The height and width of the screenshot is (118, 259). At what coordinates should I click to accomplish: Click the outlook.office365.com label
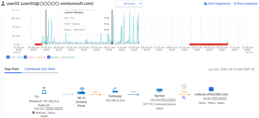(x=211, y=94)
